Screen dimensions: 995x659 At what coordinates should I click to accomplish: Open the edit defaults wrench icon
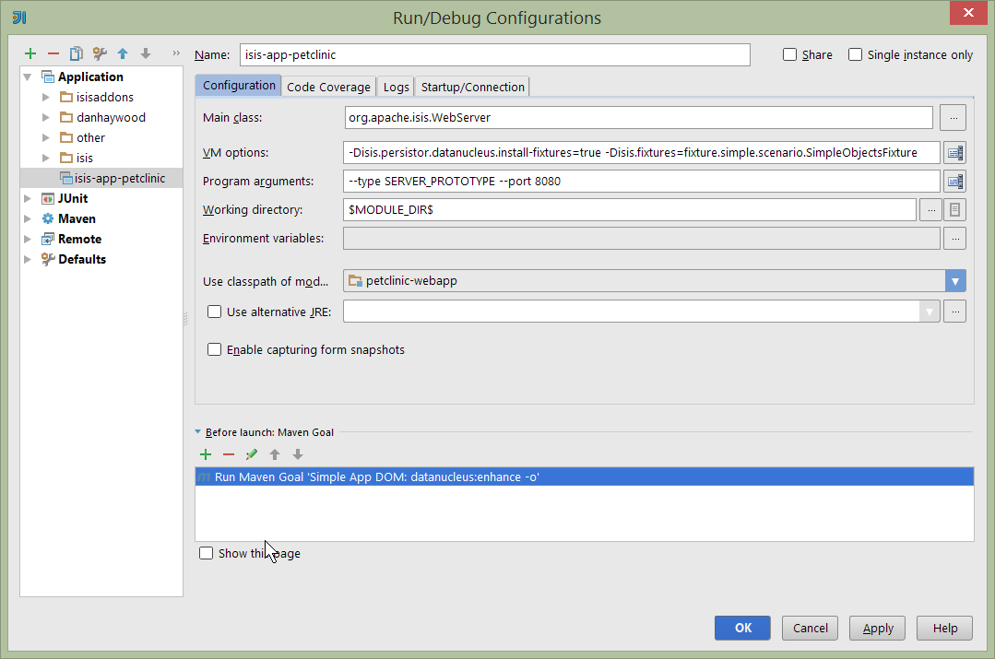(x=100, y=54)
